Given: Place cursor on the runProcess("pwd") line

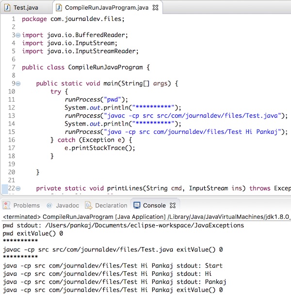Looking at the screenshot, I should point(96,99).
